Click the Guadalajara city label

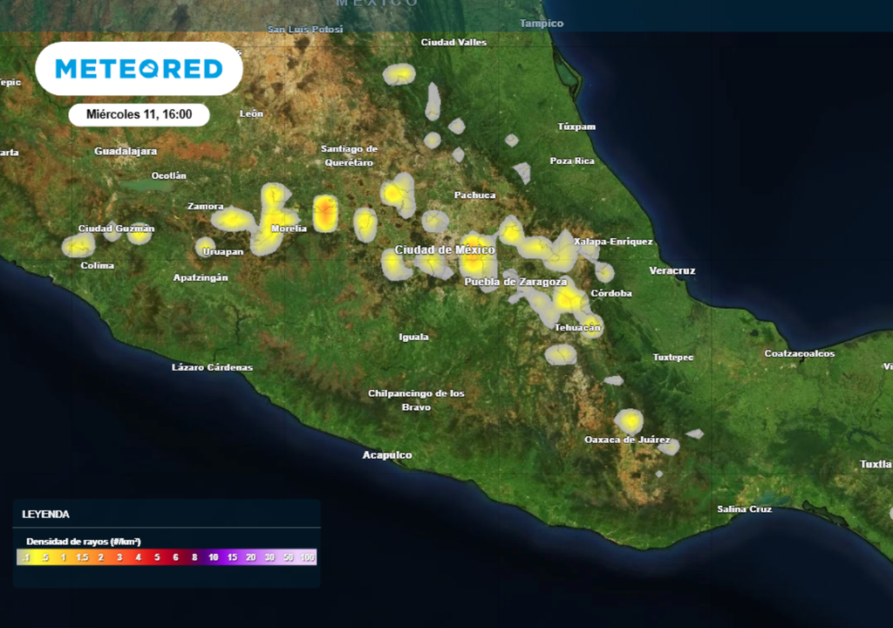point(126,150)
